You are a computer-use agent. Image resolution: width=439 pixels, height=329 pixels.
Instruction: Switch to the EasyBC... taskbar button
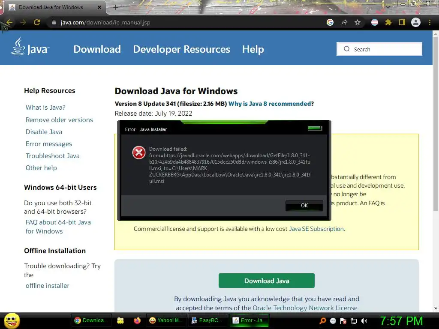(x=207, y=320)
